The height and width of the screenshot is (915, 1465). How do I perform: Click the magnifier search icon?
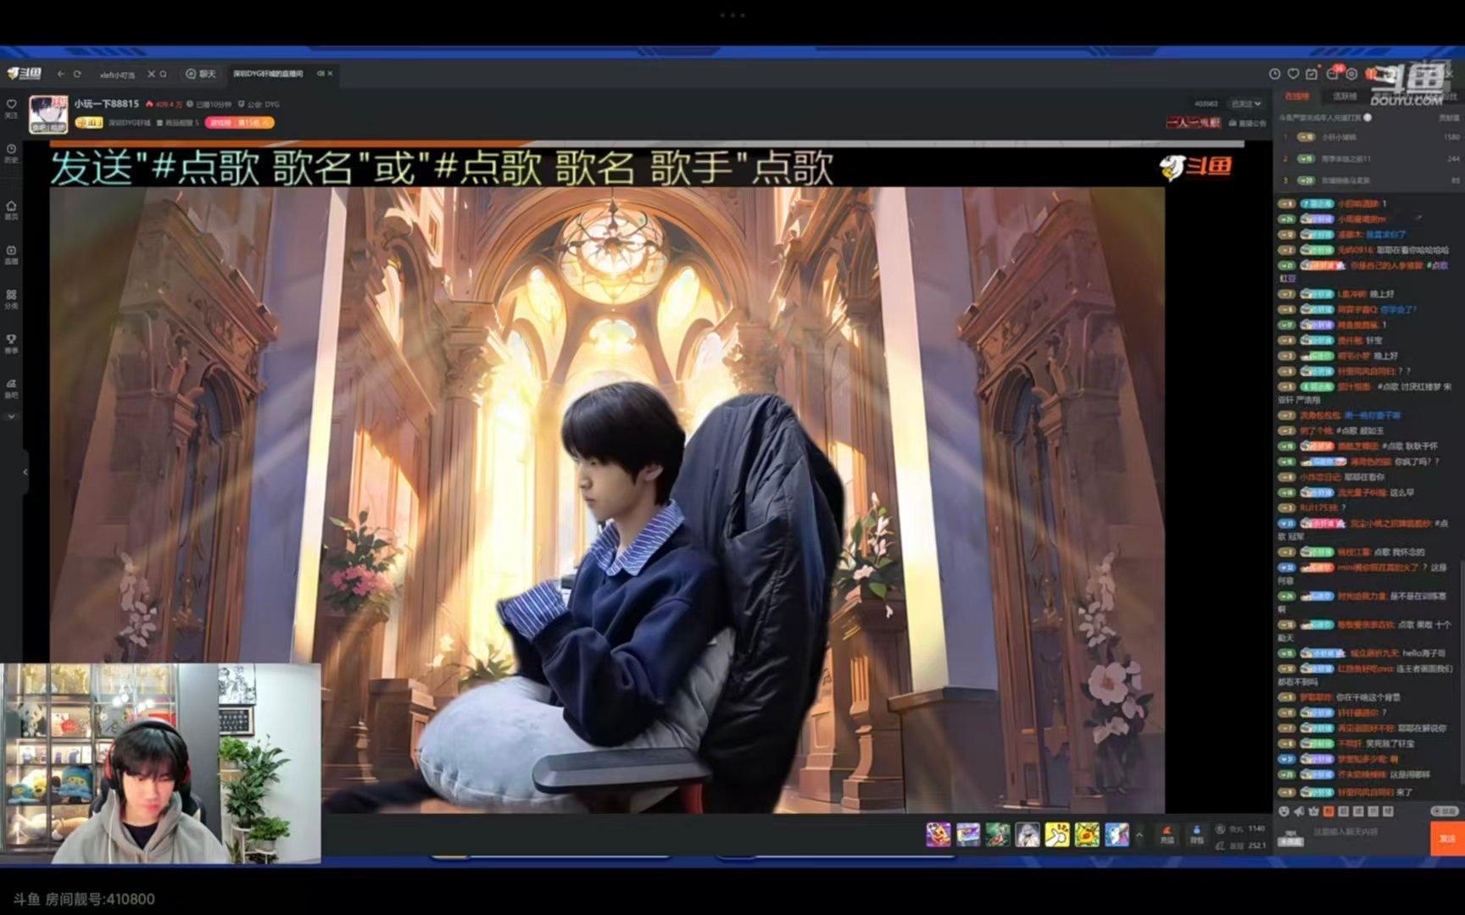coord(164,74)
